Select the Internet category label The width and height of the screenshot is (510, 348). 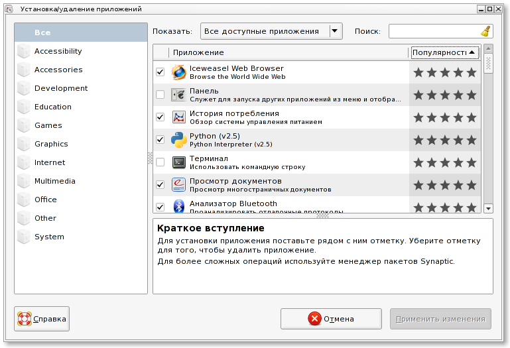point(50,162)
